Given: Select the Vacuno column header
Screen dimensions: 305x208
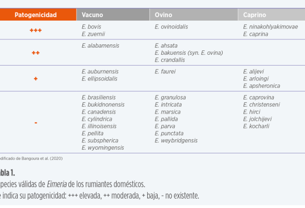Looking at the screenshot, I should coord(92,15).
